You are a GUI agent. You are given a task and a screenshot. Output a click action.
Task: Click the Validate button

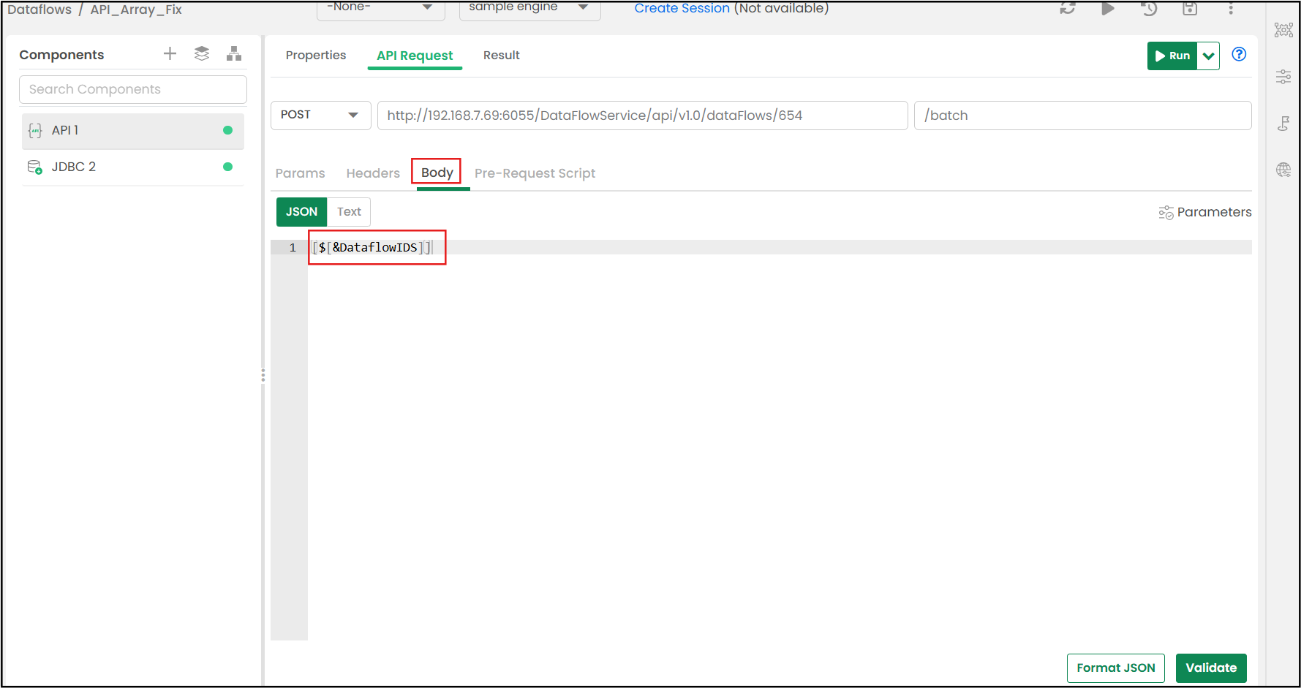pyautogui.click(x=1210, y=668)
